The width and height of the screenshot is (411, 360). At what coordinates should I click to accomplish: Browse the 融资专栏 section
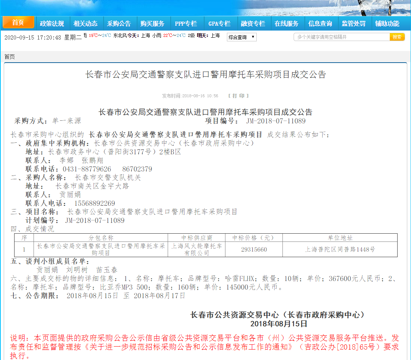click(x=254, y=23)
